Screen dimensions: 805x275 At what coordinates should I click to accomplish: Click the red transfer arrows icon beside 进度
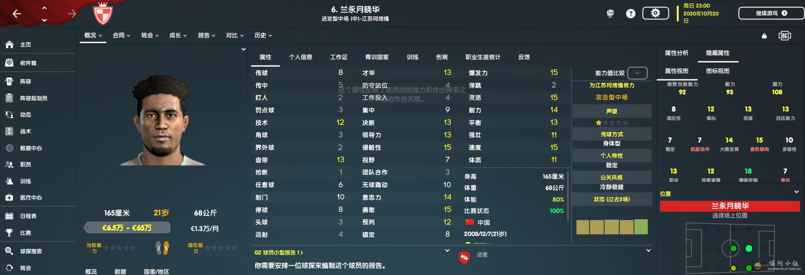(x=464, y=257)
